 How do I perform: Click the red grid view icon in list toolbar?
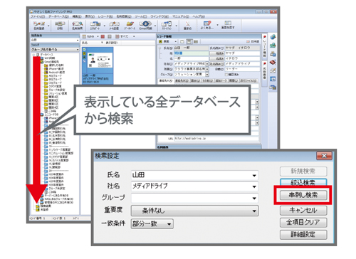103,36
